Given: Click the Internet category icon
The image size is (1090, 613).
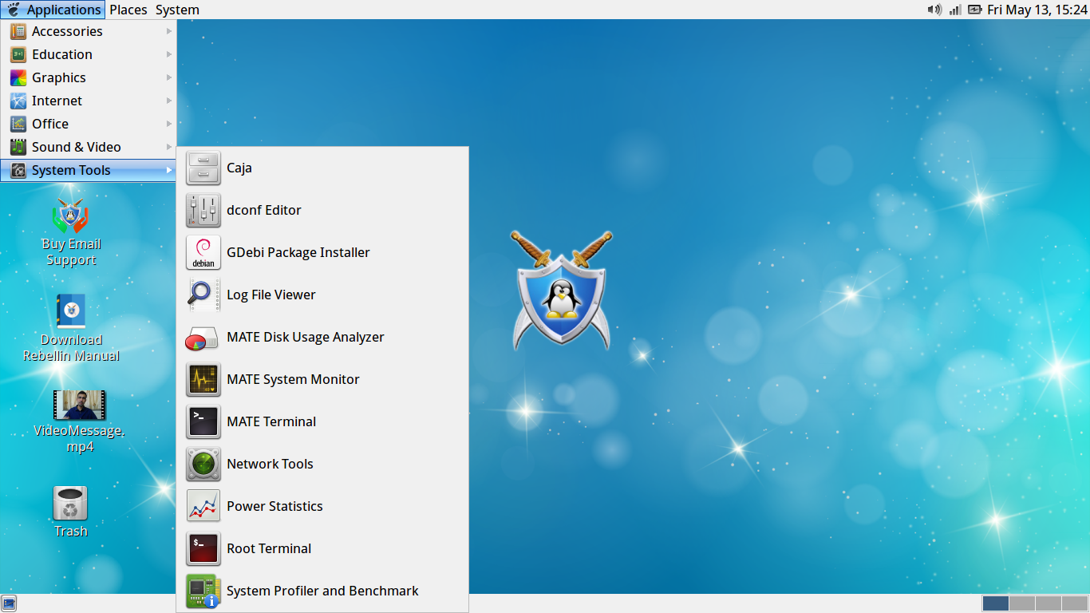Looking at the screenshot, I should [18, 101].
